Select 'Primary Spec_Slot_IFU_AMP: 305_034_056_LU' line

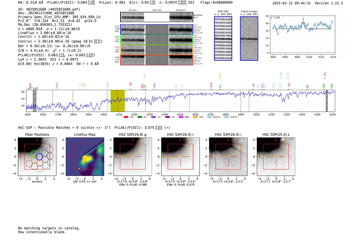[59, 17]
